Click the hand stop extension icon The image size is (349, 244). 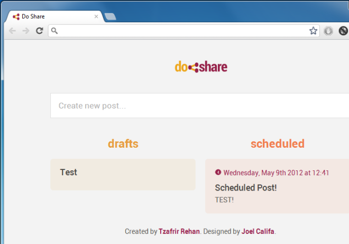click(x=328, y=31)
